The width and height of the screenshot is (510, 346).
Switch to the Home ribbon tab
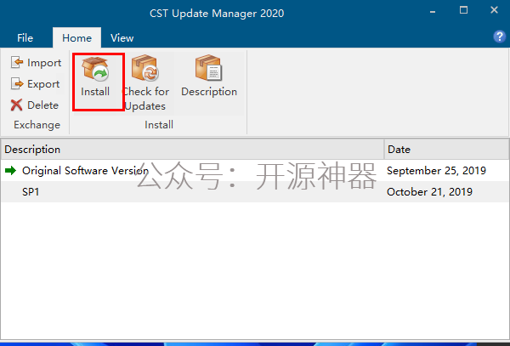(76, 38)
